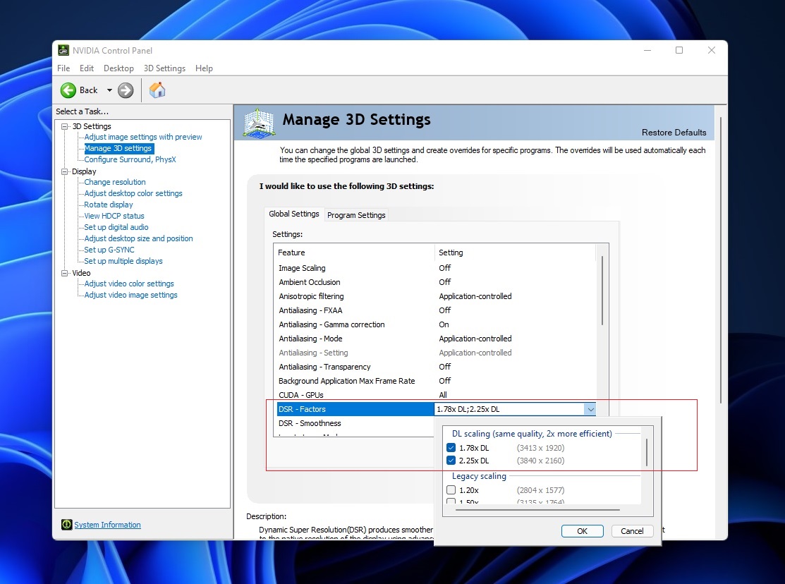This screenshot has height=584, width=785.
Task: Uncheck the 1.78x DL checkbox
Action: pos(451,448)
